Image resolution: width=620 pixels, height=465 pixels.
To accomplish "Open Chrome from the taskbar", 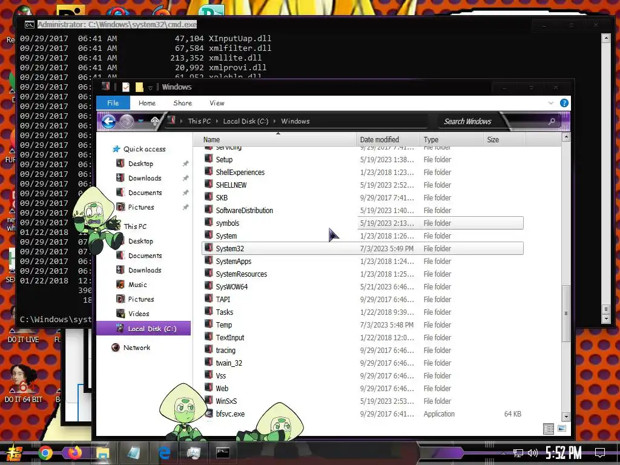I will (45, 453).
